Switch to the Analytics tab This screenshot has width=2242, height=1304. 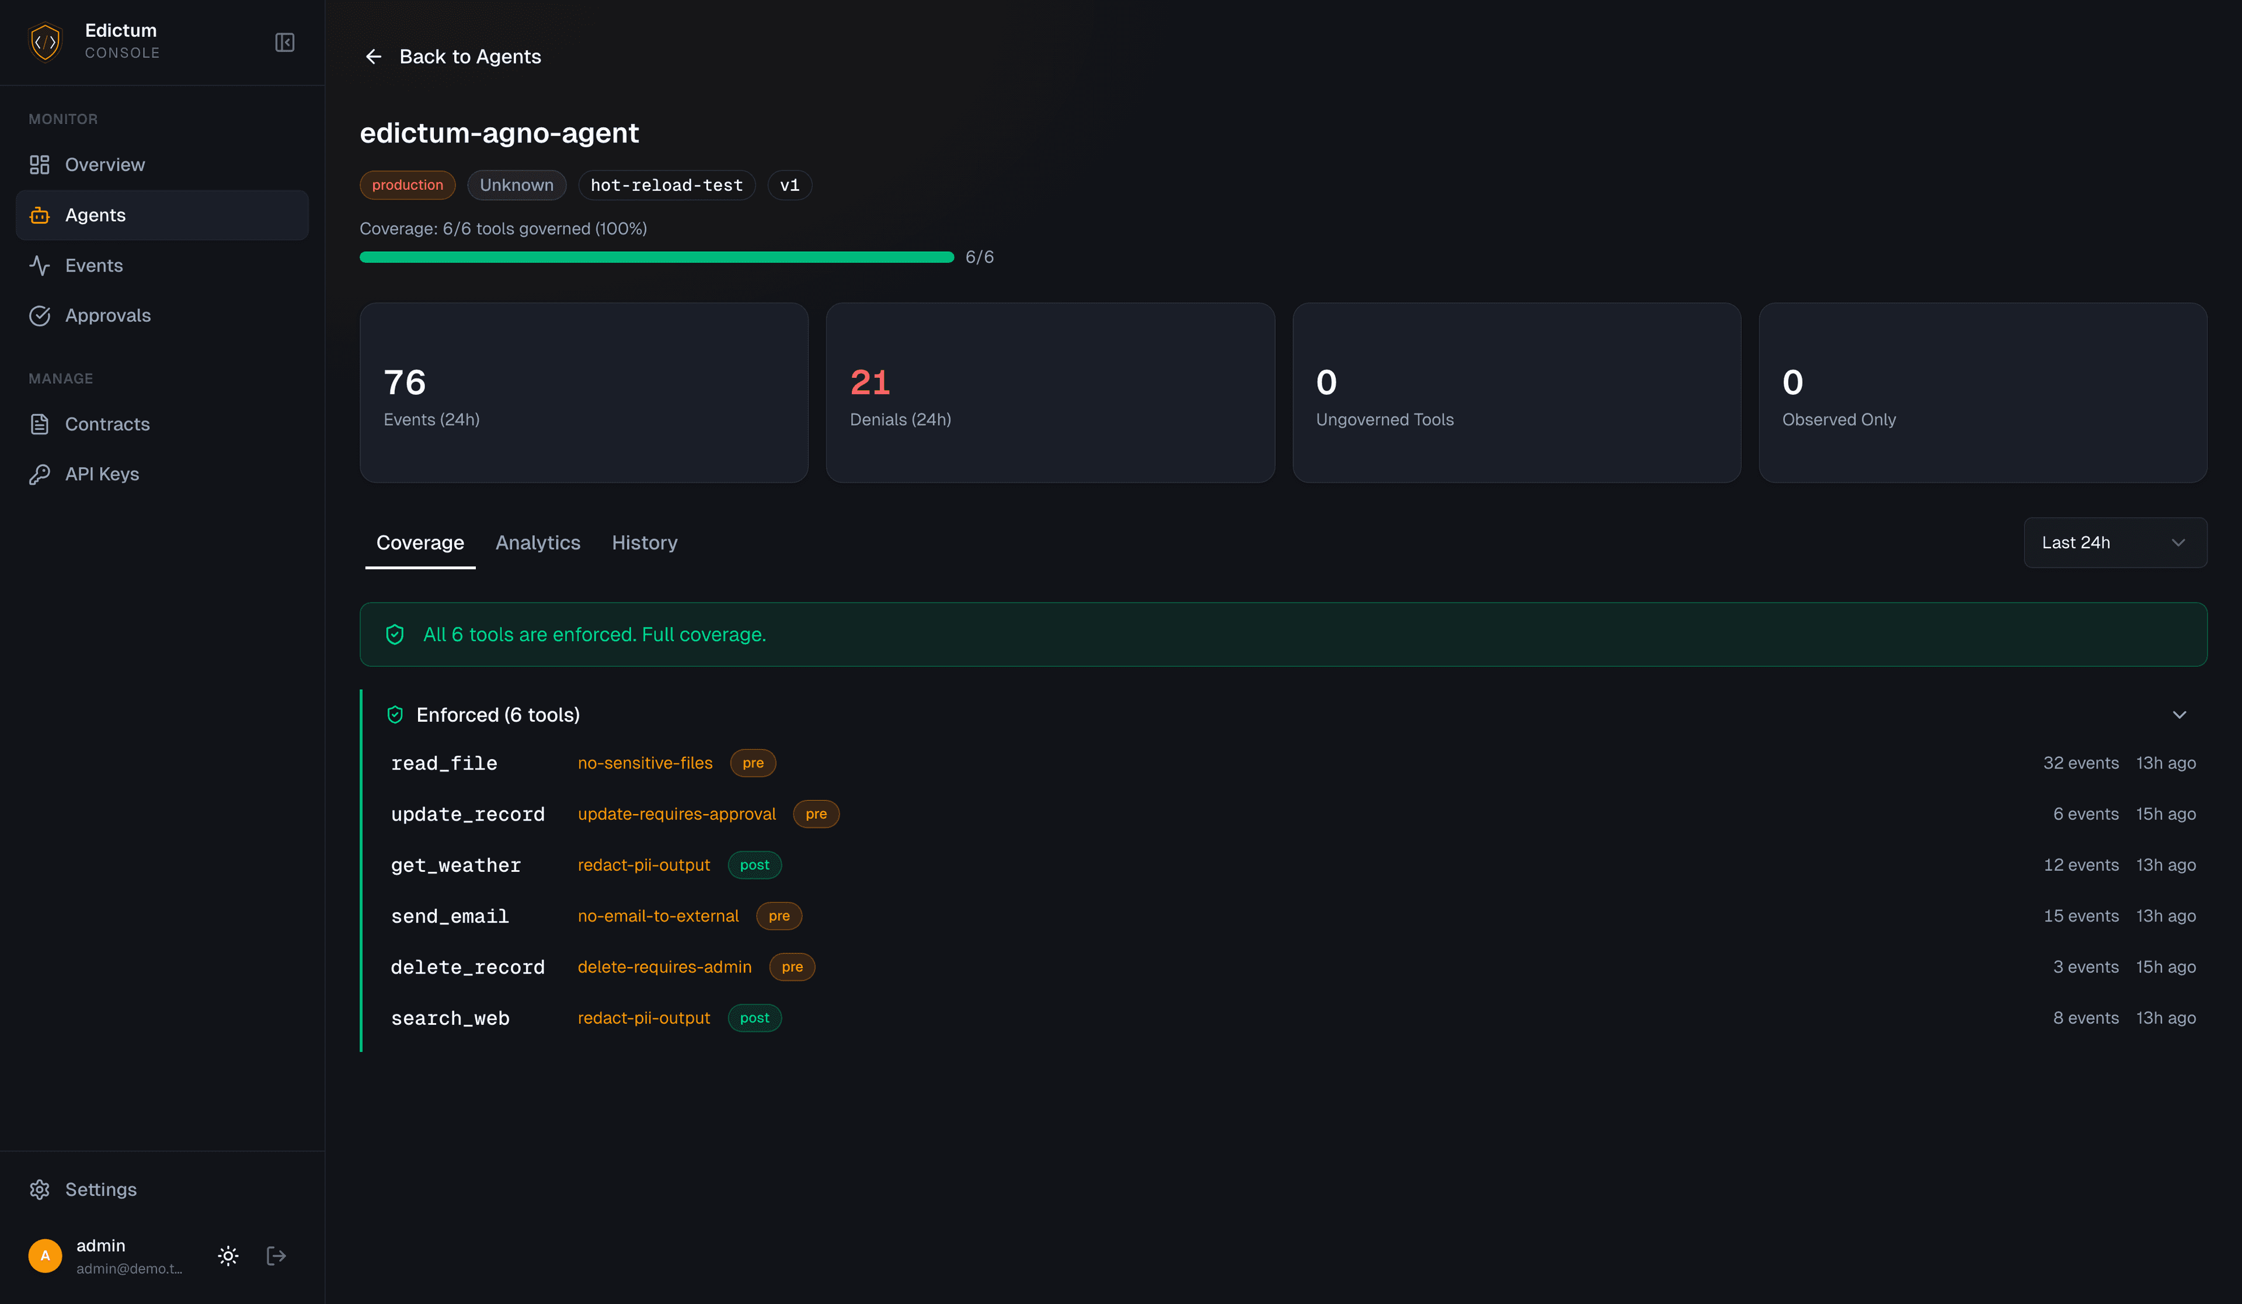click(537, 542)
